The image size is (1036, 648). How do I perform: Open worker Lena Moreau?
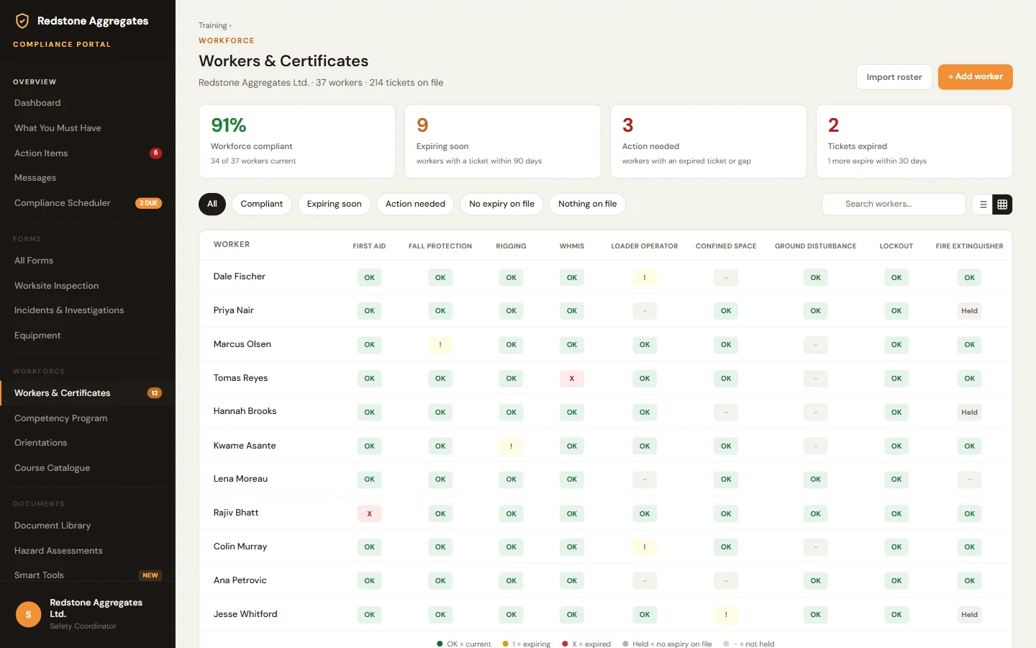point(240,479)
